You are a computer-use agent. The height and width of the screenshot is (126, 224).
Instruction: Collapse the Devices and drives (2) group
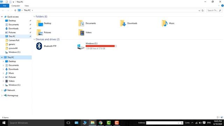[x=34, y=39]
